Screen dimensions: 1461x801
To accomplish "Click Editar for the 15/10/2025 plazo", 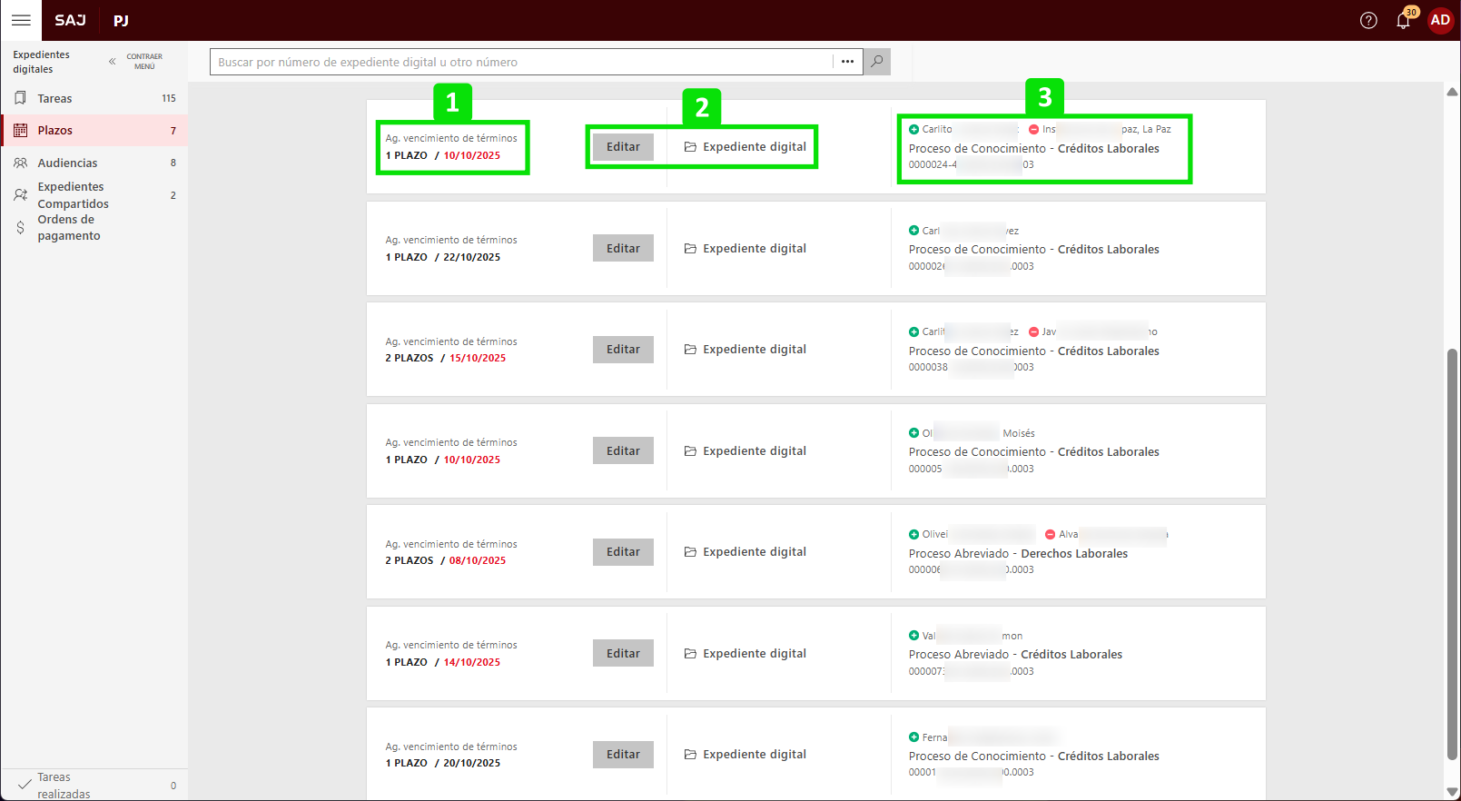I will 623,350.
